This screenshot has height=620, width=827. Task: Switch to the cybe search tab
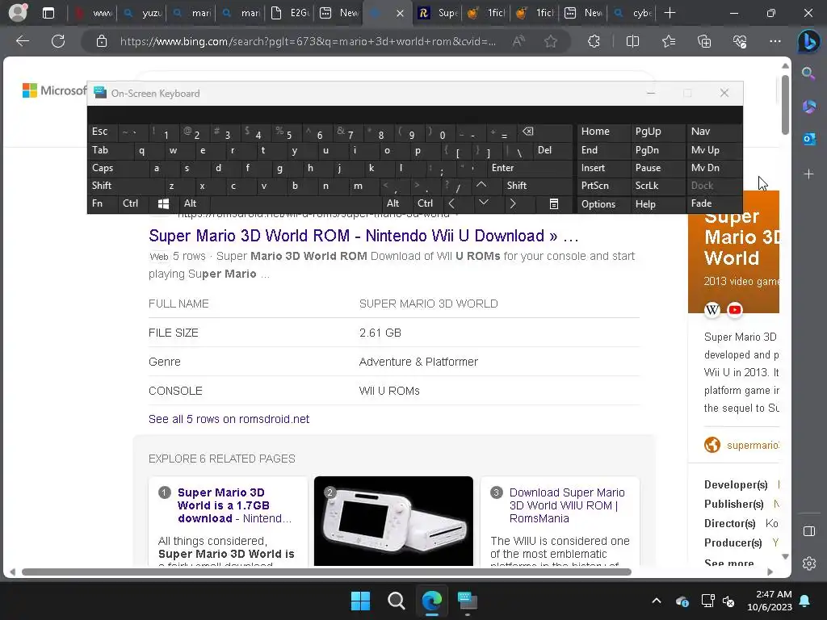coord(632,13)
